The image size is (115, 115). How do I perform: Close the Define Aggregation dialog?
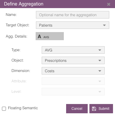[109, 4]
